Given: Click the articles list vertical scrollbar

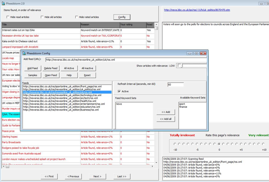Looking at the screenshot, I should click(156, 93).
